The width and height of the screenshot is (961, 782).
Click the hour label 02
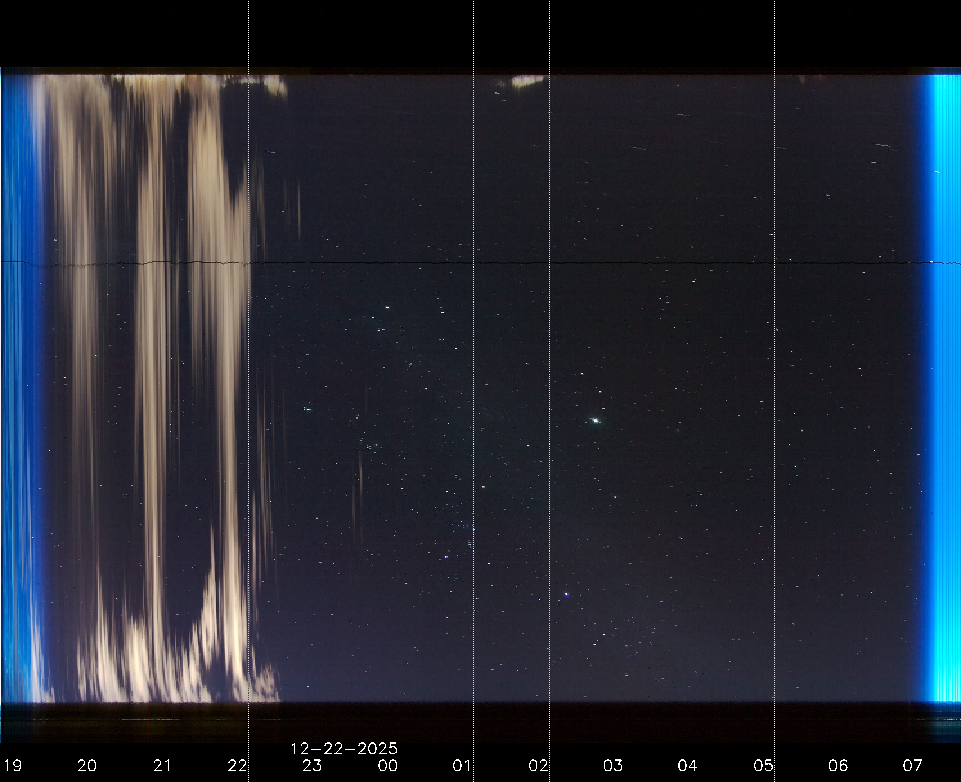click(x=538, y=765)
